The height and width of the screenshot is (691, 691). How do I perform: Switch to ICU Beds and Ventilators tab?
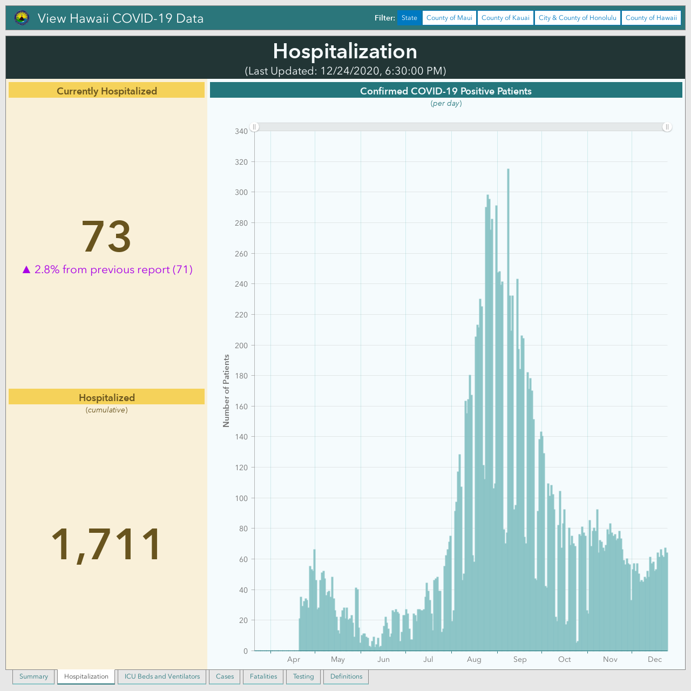pos(162,676)
